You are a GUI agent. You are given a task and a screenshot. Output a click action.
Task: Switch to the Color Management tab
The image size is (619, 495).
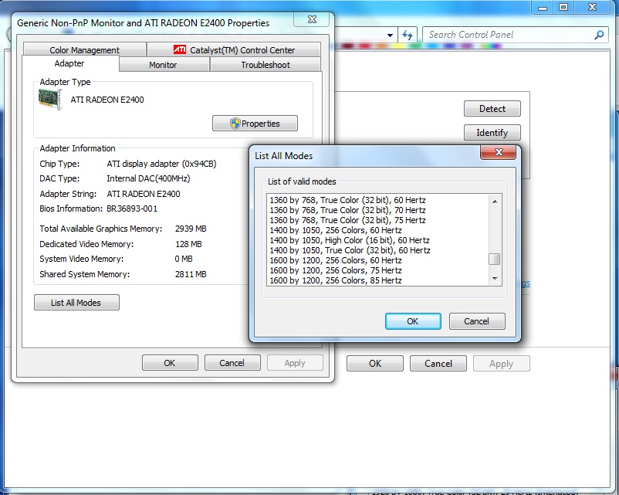(84, 49)
